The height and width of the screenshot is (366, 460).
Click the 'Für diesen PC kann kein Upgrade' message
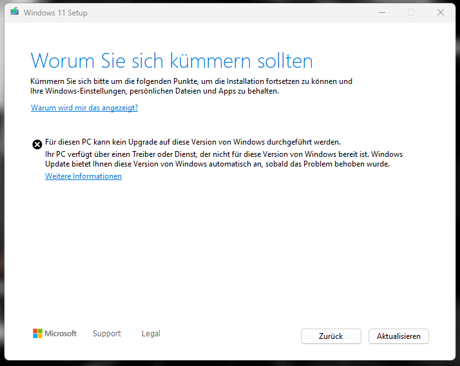click(x=193, y=142)
